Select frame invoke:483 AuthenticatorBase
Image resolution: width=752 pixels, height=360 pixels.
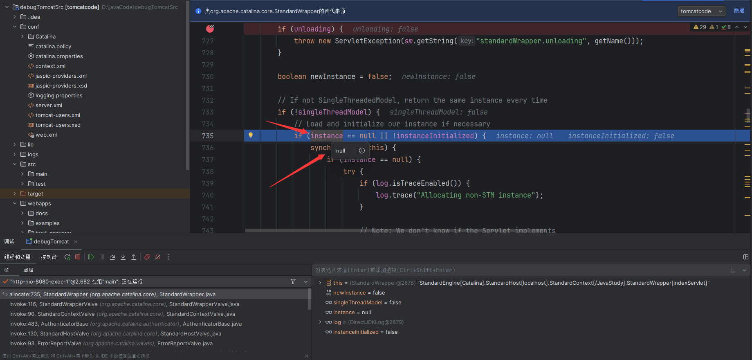coord(126,324)
